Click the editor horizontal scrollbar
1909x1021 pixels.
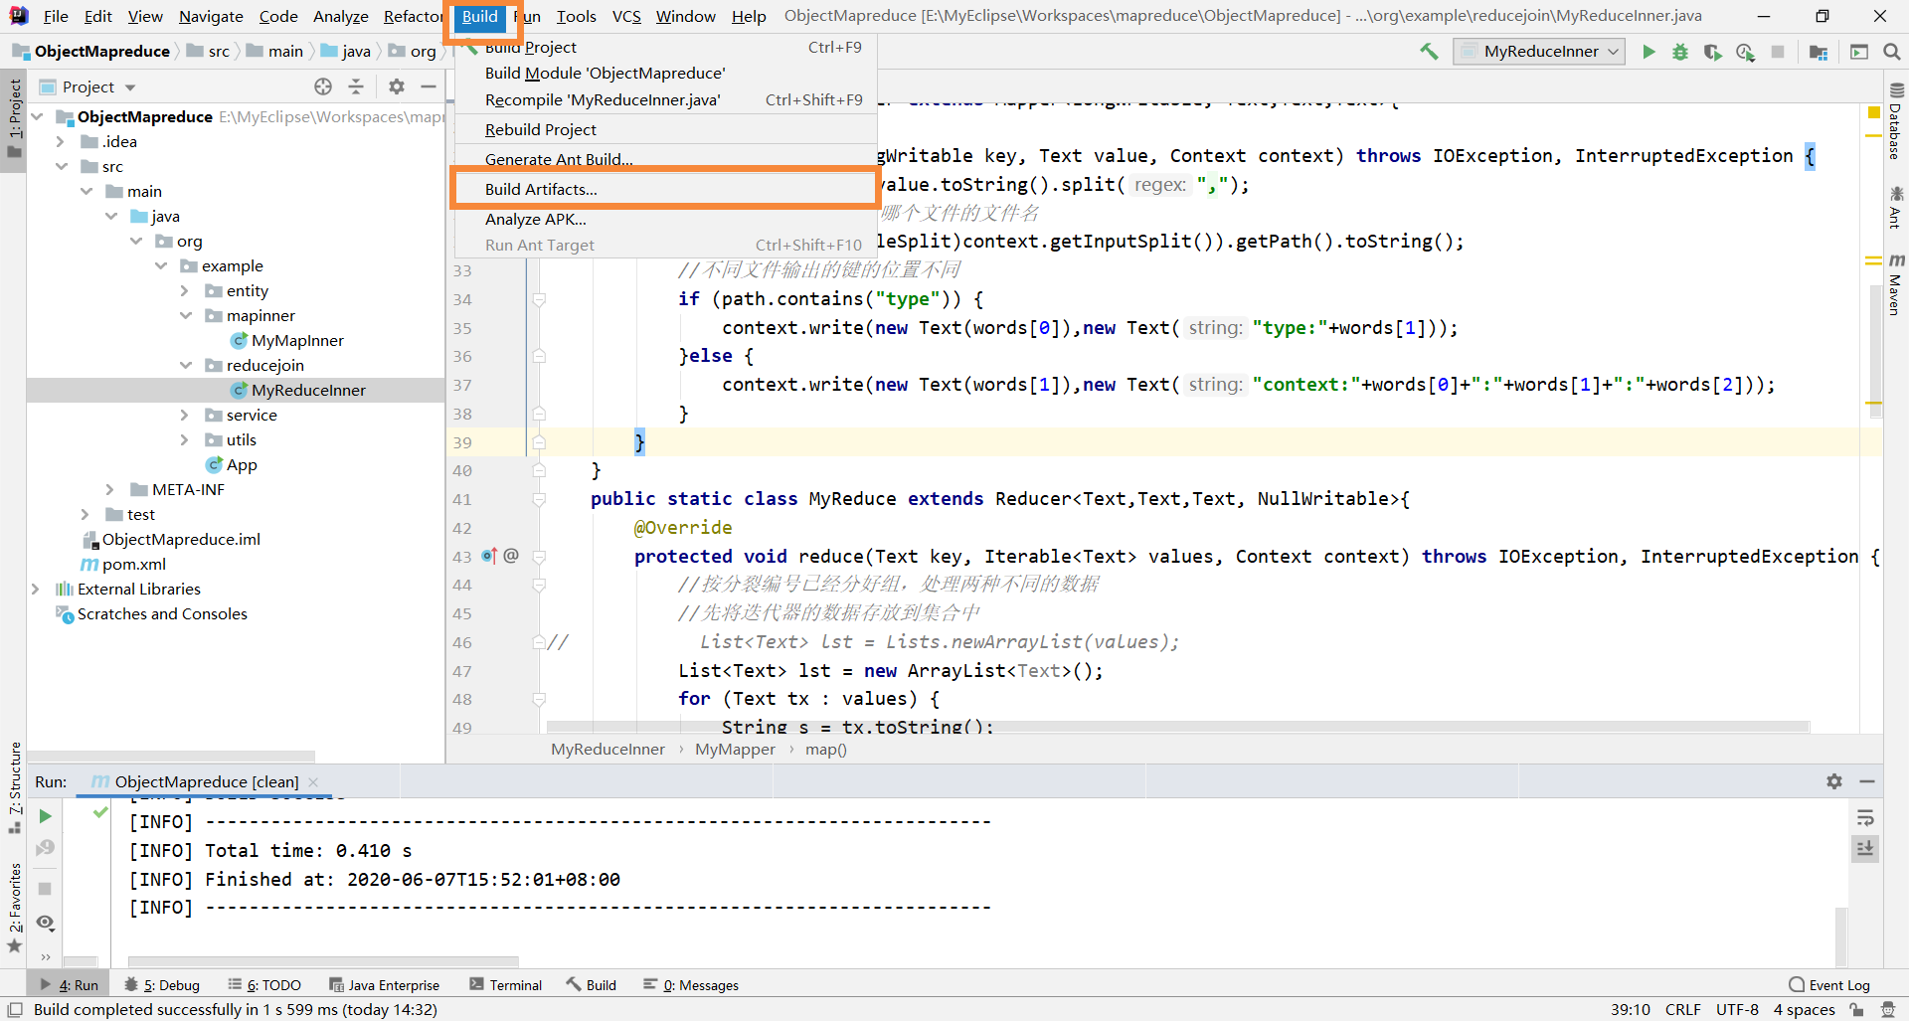point(1177,727)
